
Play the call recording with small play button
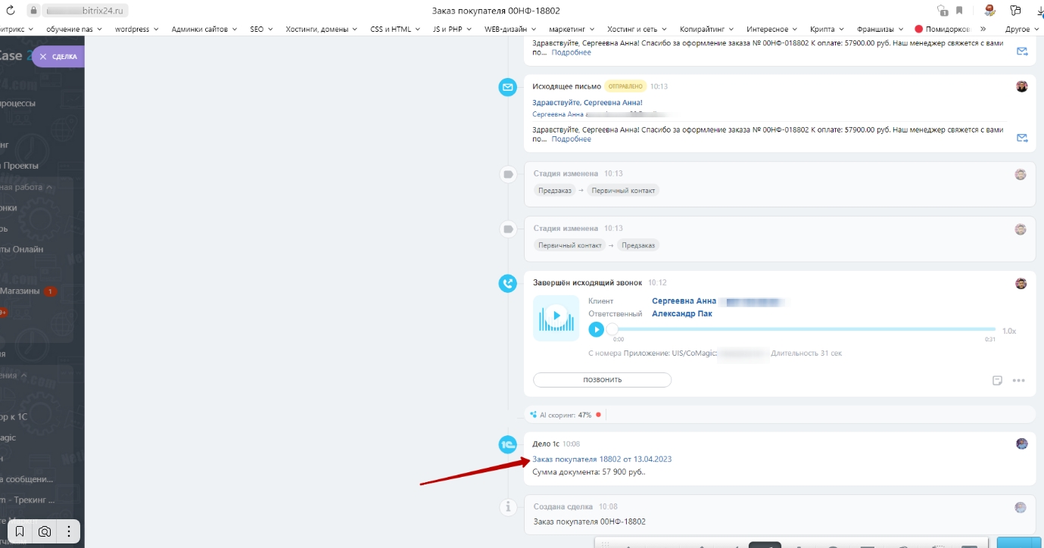coord(597,329)
